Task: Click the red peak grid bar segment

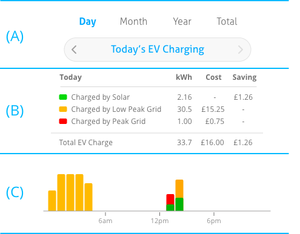Action: pos(170,200)
